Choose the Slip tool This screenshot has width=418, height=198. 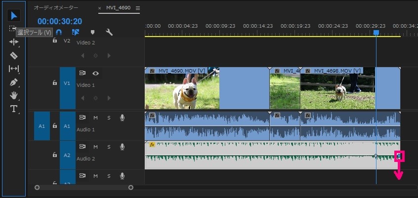click(14, 69)
